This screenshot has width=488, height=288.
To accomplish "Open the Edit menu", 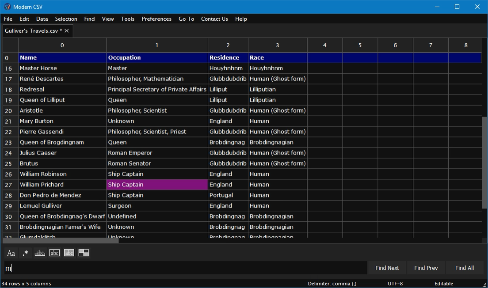I will click(24, 19).
